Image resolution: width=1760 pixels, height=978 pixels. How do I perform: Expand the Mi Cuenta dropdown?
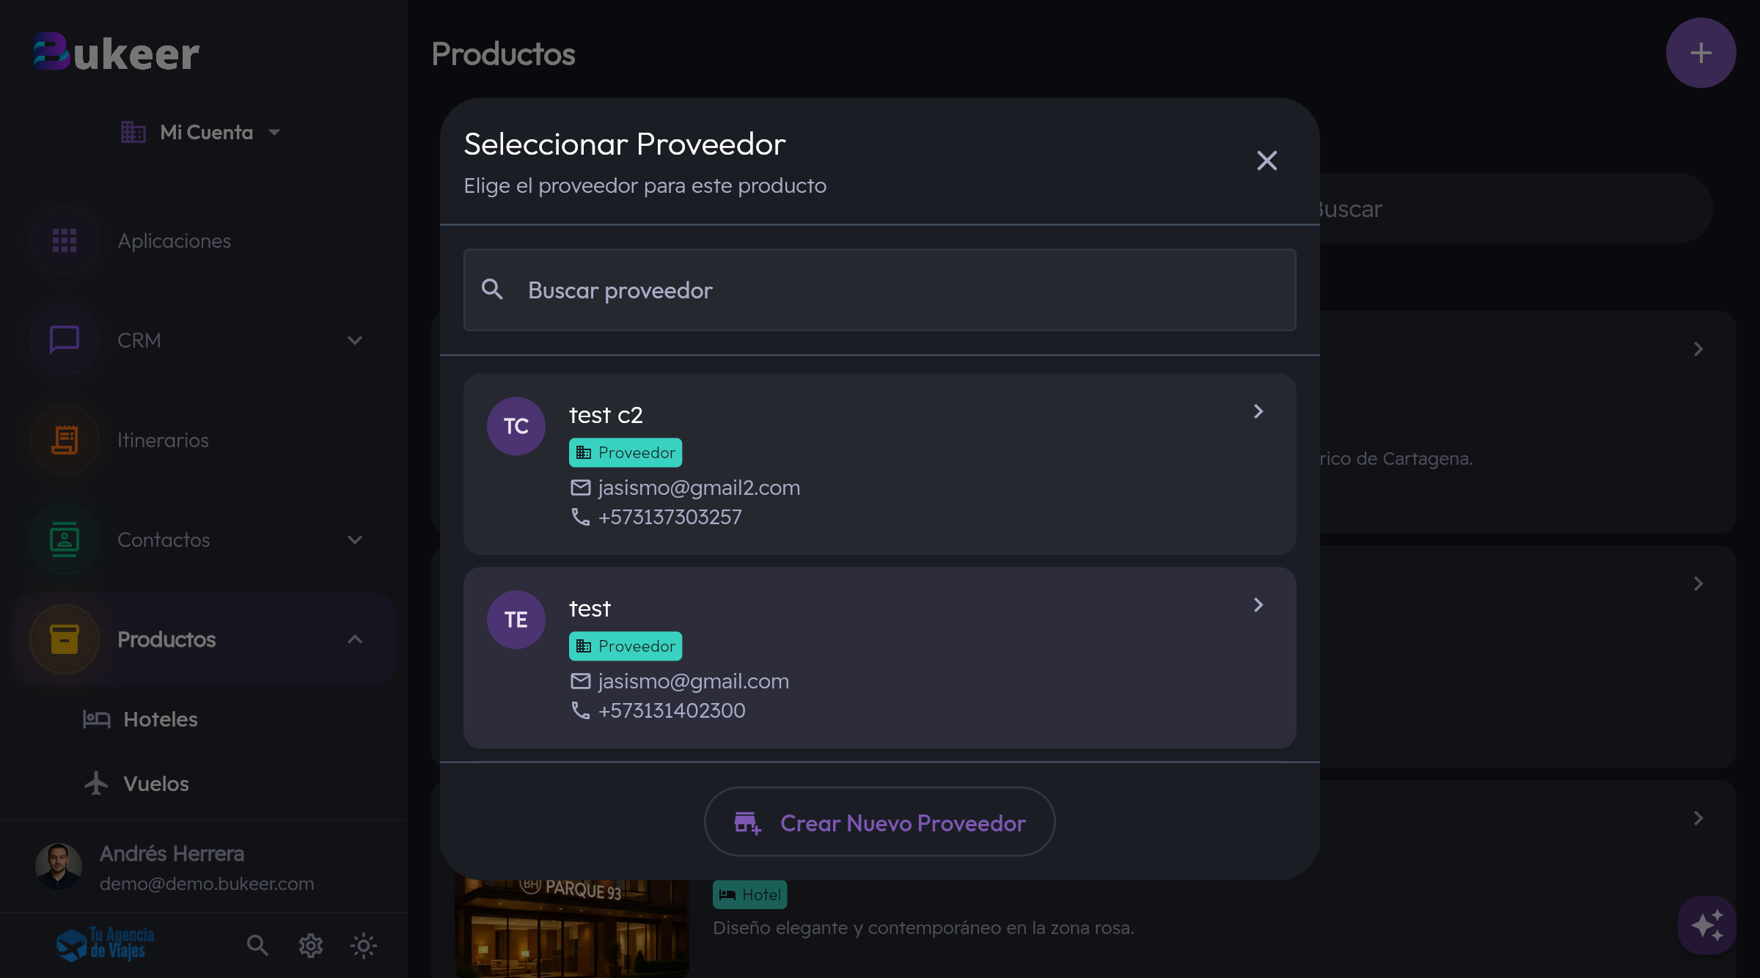tap(275, 133)
